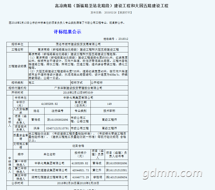Viewport: 215px width, 190px height.
Task: Select the 质量安全承诺 label cell
Action: (21, 137)
